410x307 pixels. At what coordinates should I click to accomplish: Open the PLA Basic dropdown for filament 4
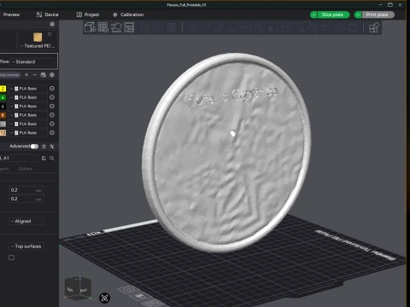[27, 97]
